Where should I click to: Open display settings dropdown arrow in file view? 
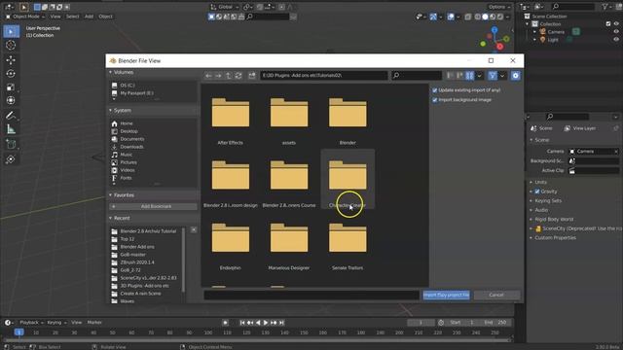click(479, 76)
